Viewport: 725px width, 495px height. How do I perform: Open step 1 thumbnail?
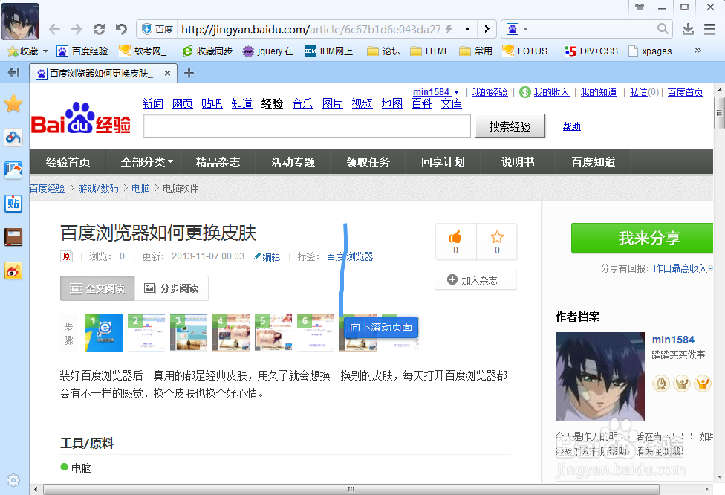pyautogui.click(x=104, y=333)
